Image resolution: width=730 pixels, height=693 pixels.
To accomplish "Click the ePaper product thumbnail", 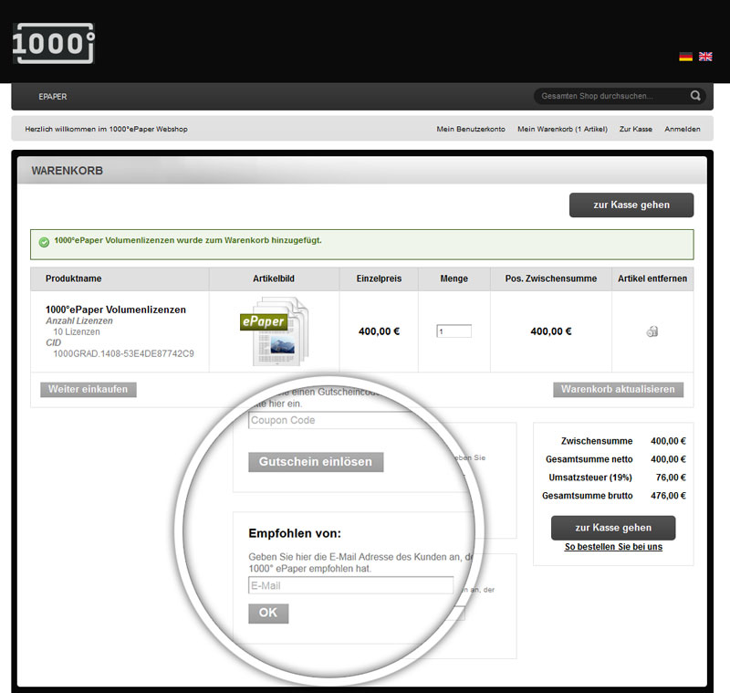I will click(x=275, y=331).
